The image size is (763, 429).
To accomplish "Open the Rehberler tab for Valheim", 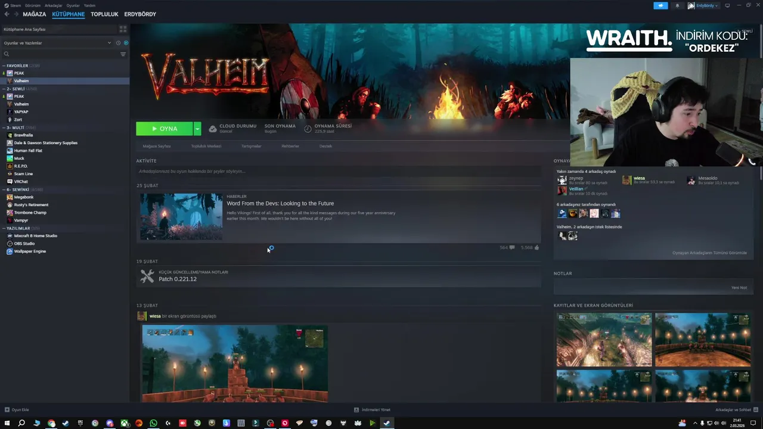I will click(290, 146).
